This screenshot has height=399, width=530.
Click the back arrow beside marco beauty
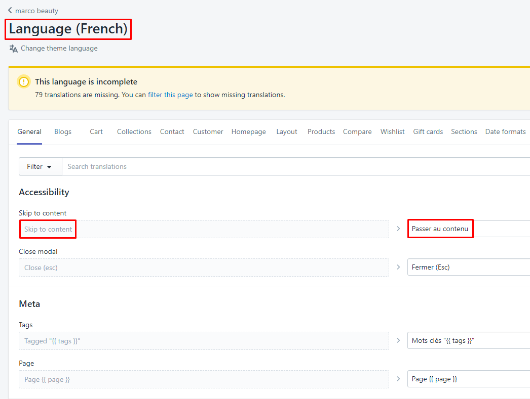point(9,10)
